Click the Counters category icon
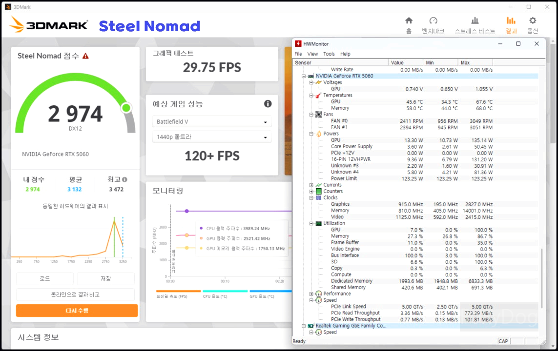The height and width of the screenshot is (351, 558). (318, 191)
